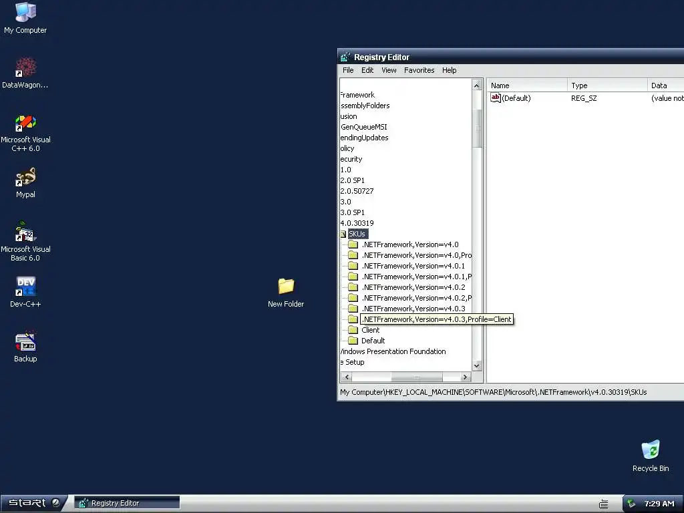Sort by the Data column header
Image resolution: width=684 pixels, height=513 pixels.
click(665, 85)
